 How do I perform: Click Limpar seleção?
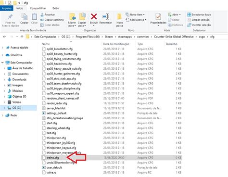199,20
